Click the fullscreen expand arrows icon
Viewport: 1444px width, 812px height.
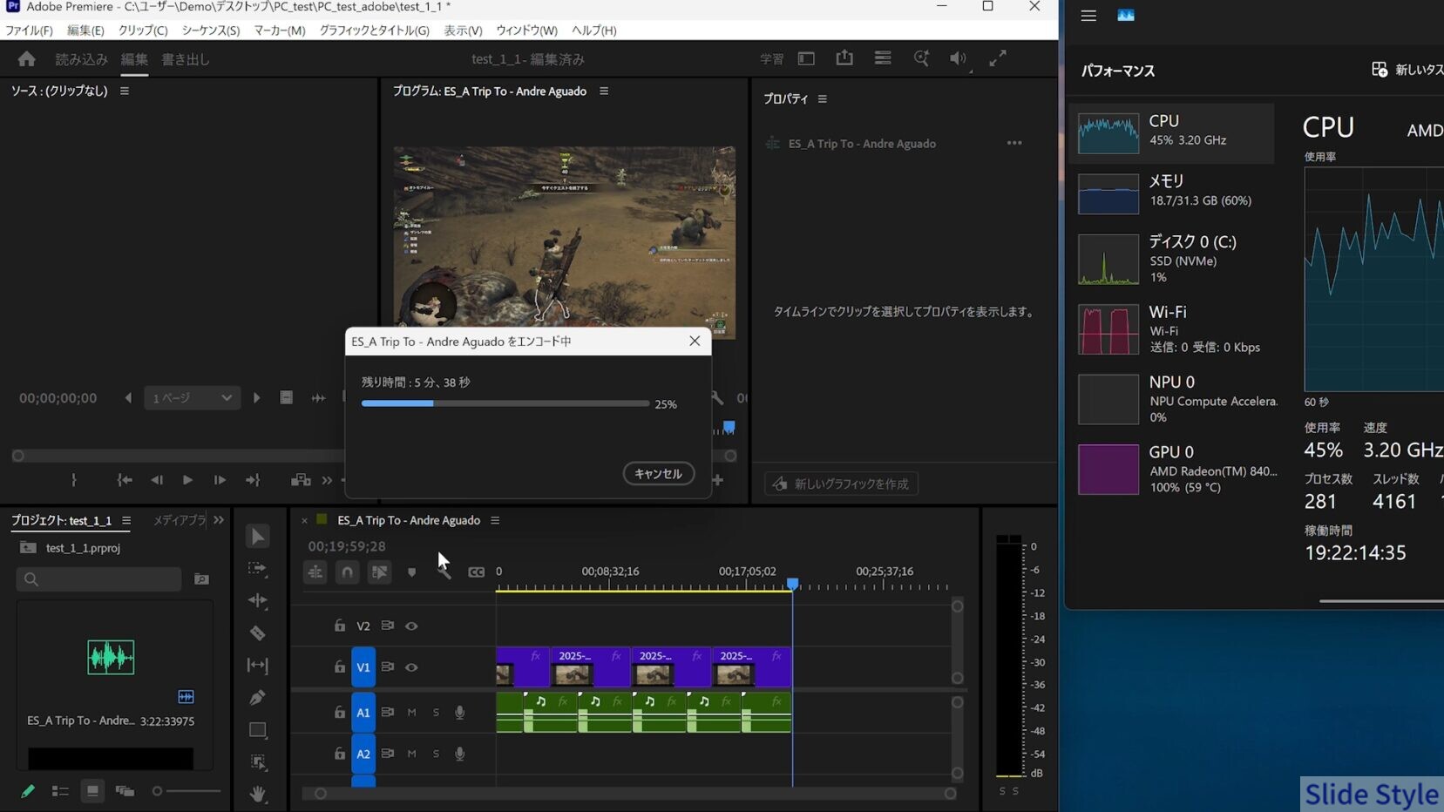[x=998, y=58]
